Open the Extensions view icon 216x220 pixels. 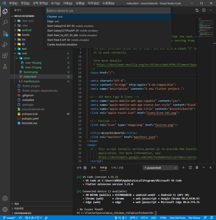click(5, 55)
